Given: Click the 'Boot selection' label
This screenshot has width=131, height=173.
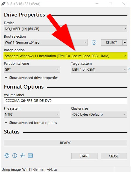Looking at the screenshot, I should 15,36.
